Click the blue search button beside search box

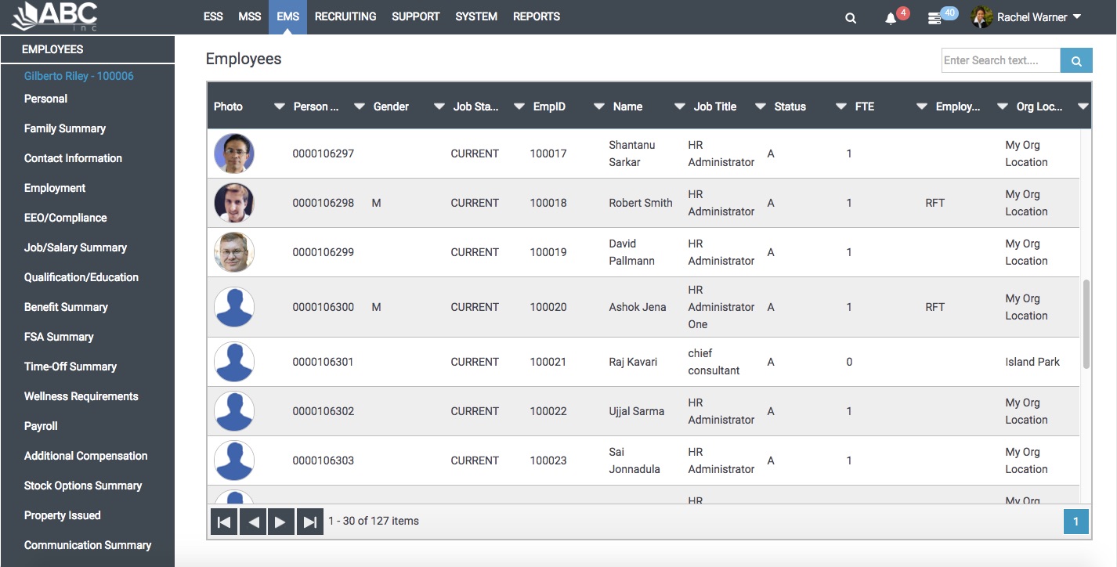pyautogui.click(x=1076, y=60)
